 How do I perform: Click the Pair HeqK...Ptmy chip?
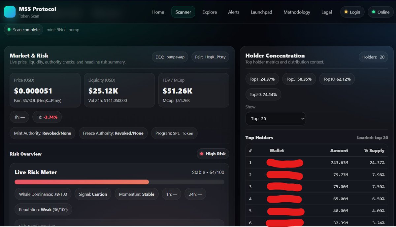(210, 57)
